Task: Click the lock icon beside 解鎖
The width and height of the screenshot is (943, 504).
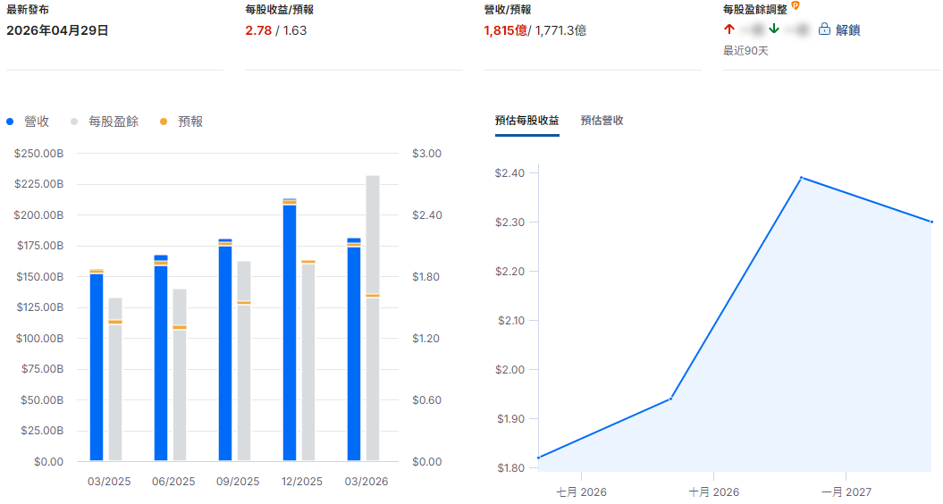Action: pos(824,29)
